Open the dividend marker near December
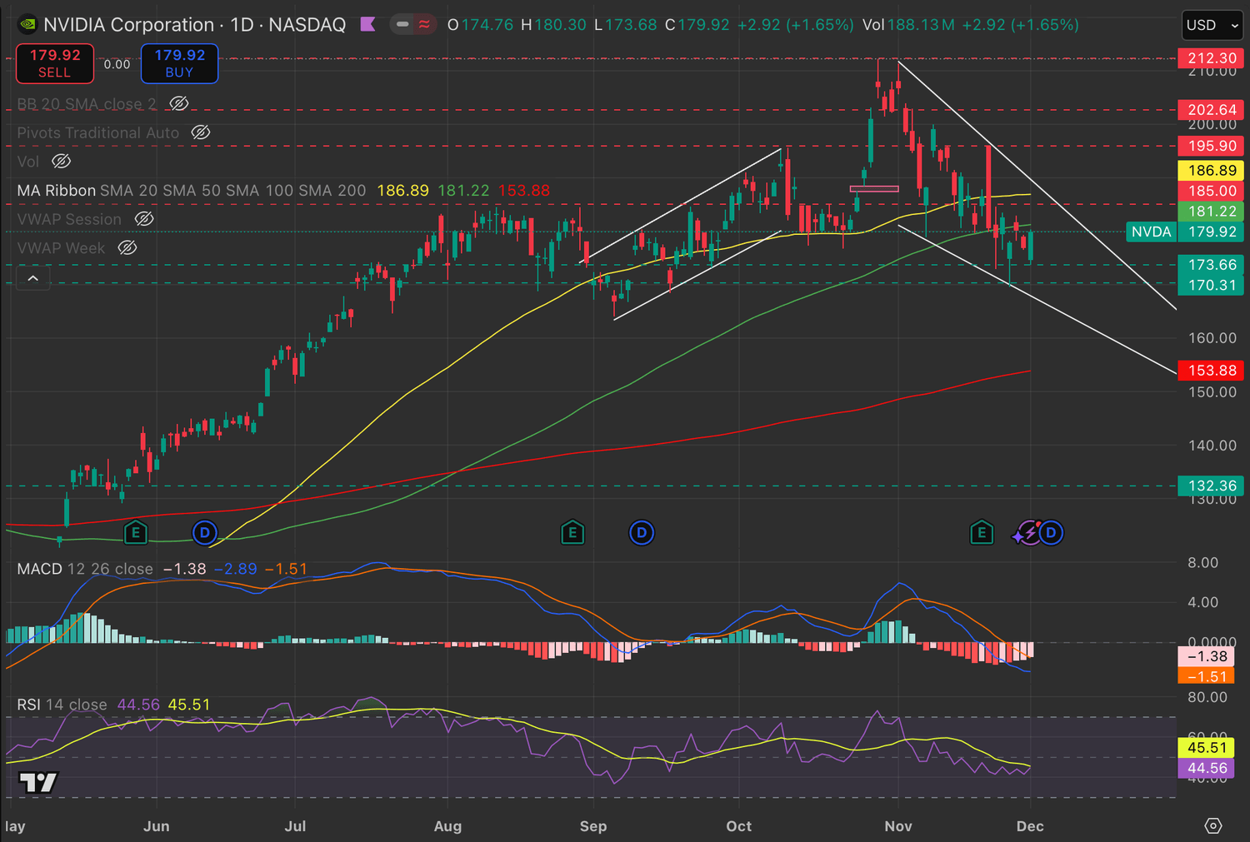 [x=1052, y=532]
